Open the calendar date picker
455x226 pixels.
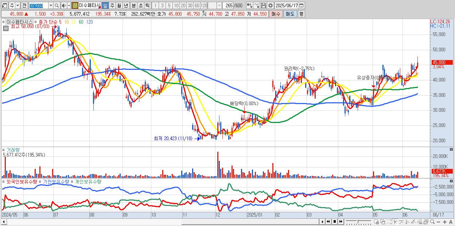pyautogui.click(x=301, y=5)
